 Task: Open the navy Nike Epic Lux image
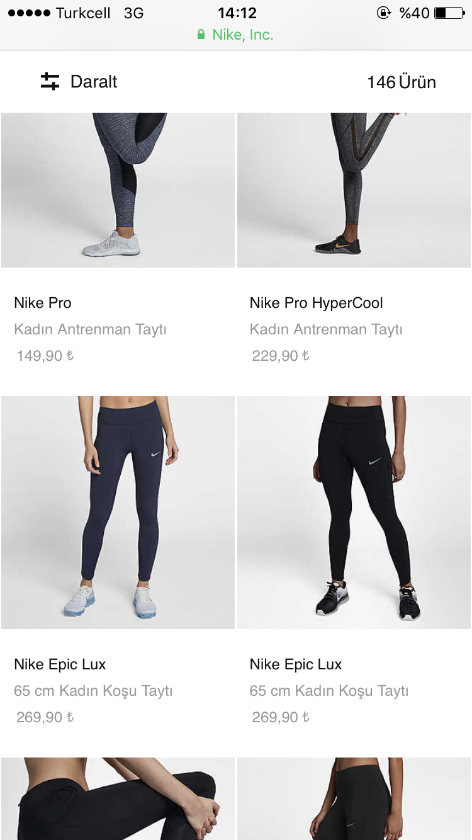[x=118, y=513]
